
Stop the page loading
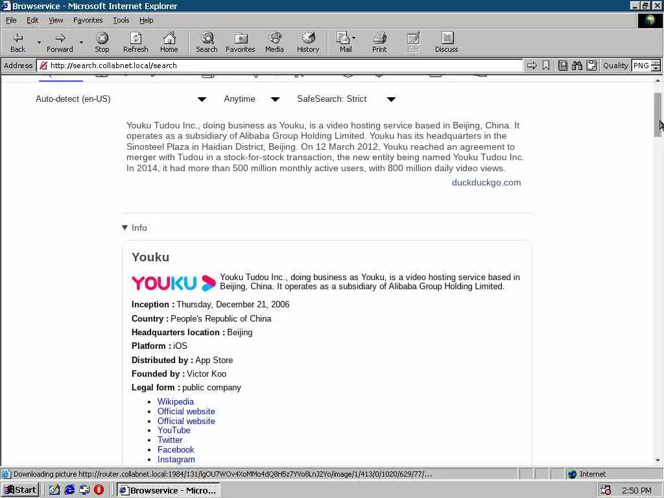(102, 42)
